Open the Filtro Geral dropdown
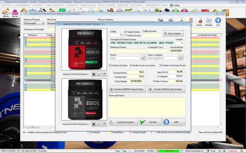 51,23
